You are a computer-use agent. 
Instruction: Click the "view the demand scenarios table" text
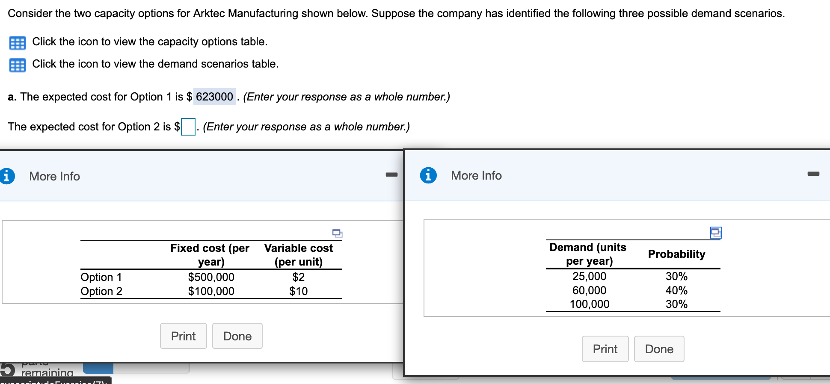point(155,64)
